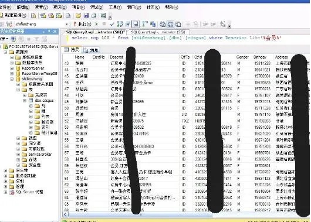Viewport: 311px width, 222px height.
Task: Click inside the SQL query editor text
Action: 176,38
